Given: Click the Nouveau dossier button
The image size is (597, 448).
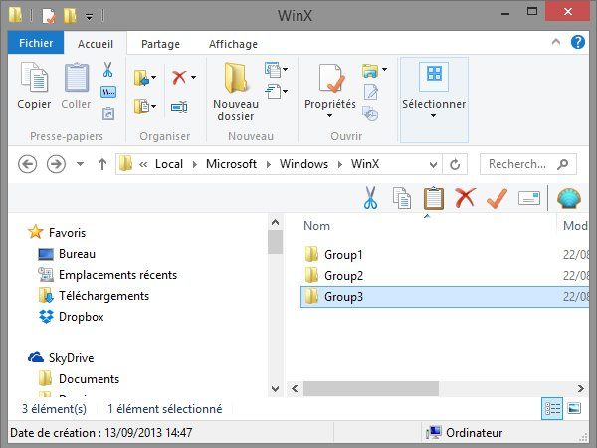Looking at the screenshot, I should 236,92.
